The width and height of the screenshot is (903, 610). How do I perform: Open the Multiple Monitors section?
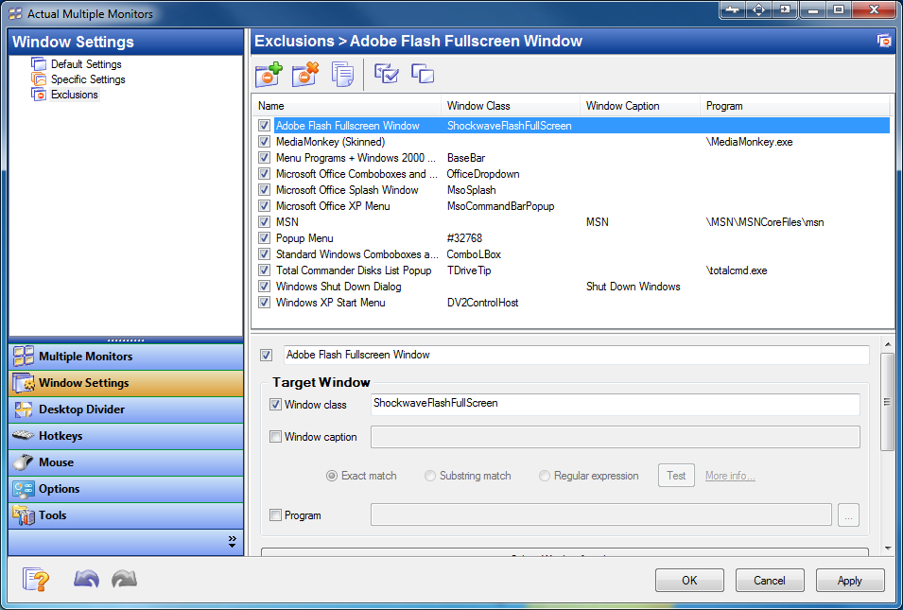[126, 357]
